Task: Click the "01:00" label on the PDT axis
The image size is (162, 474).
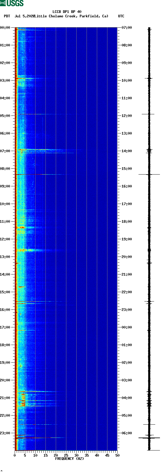Action: click(5, 45)
